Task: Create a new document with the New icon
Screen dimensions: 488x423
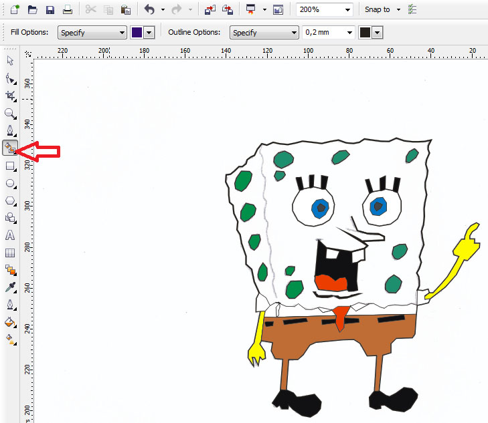Action: click(15, 9)
